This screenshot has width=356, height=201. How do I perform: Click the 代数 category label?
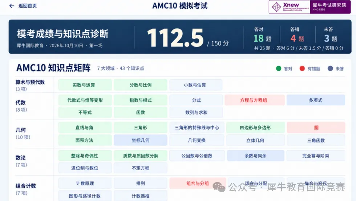click(x=20, y=102)
